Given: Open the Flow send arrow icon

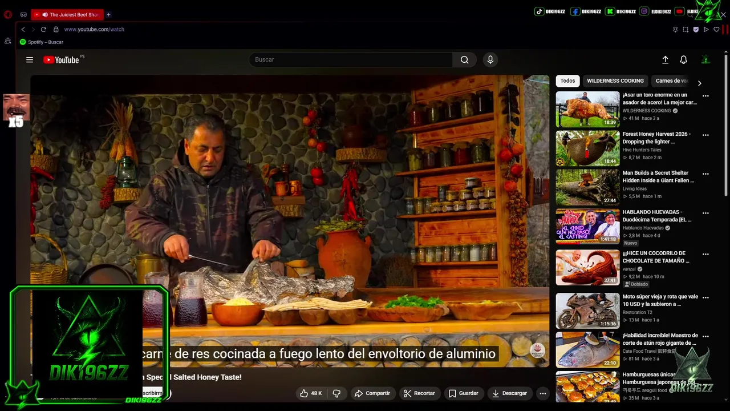Looking at the screenshot, I should coord(706,29).
